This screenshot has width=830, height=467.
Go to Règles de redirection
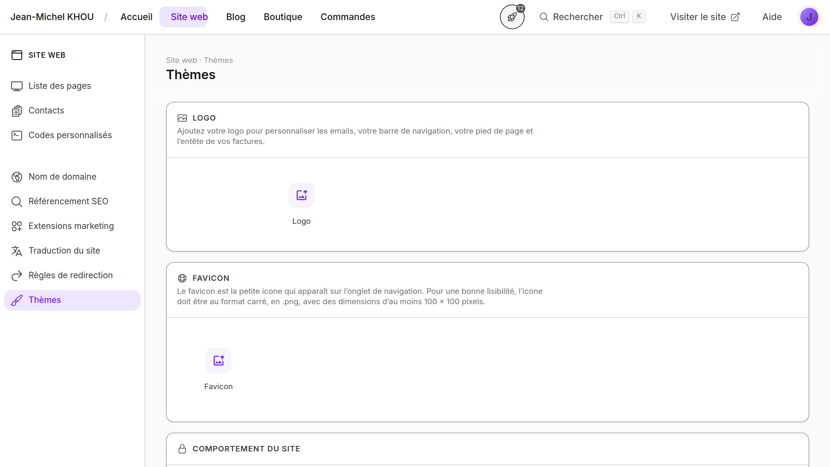click(x=70, y=275)
